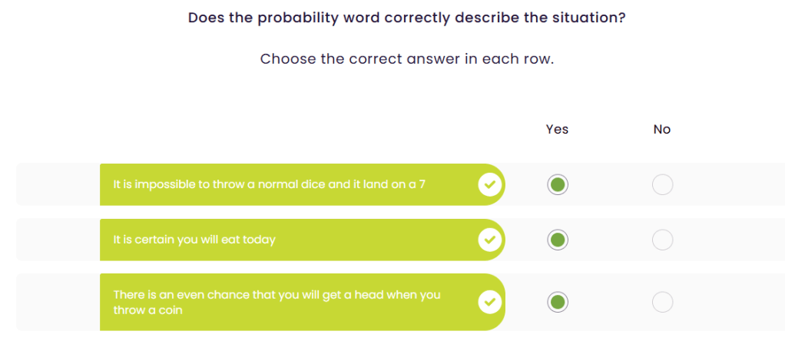The height and width of the screenshot is (351, 785).
Task: Click the checkmark icon on the coin statement
Action: [489, 303]
